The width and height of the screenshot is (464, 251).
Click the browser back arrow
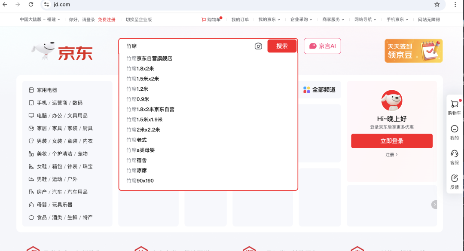click(5, 4)
